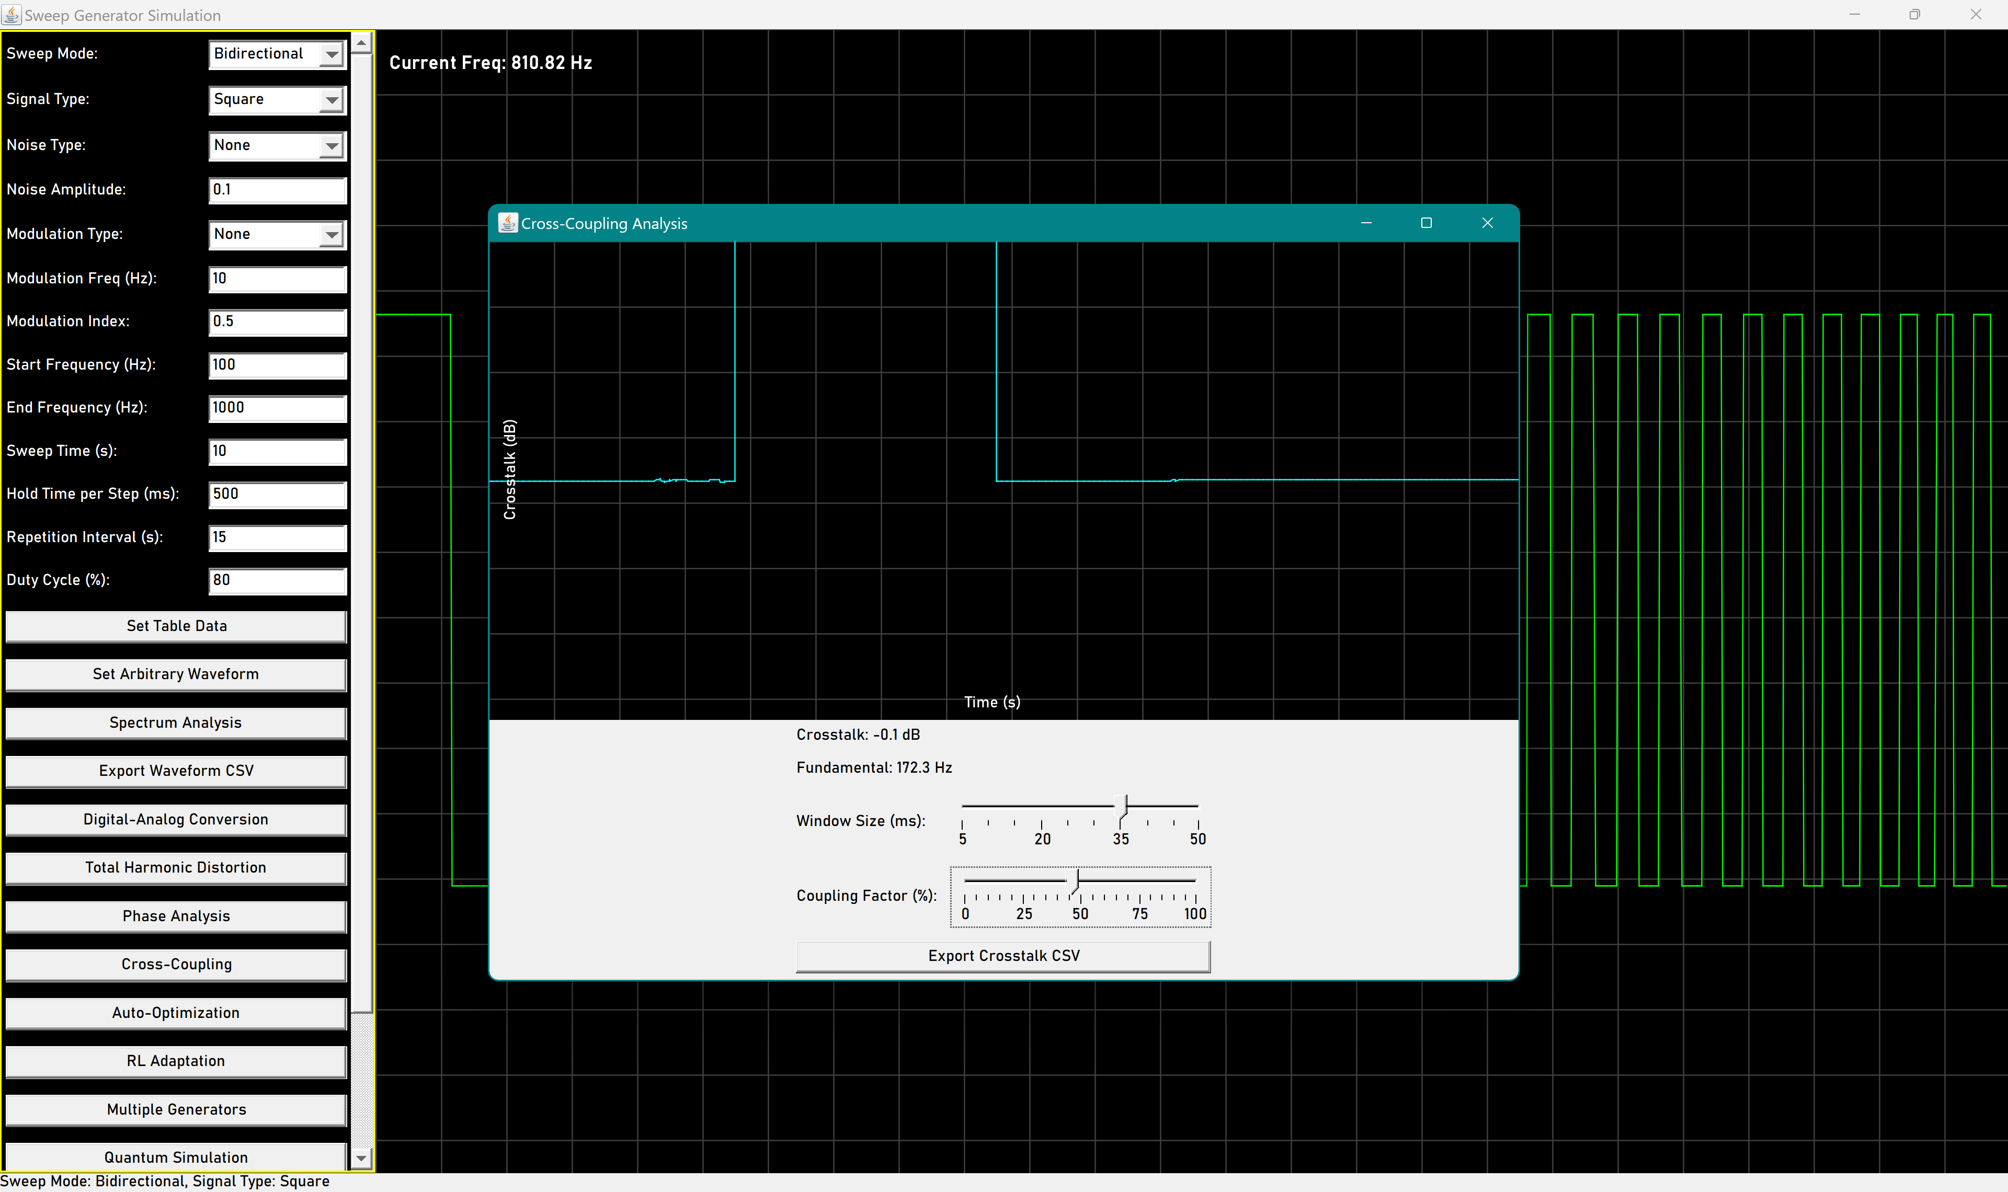The width and height of the screenshot is (2008, 1192).
Task: Click the Java icon in Cross-Coupling Analysis title
Action: coord(508,223)
